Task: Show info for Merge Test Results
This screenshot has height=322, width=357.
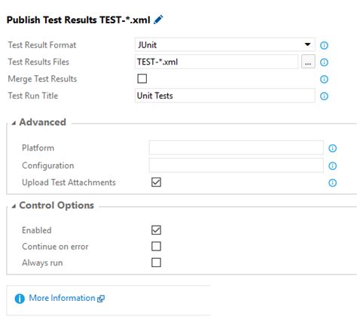Action: tap(324, 79)
